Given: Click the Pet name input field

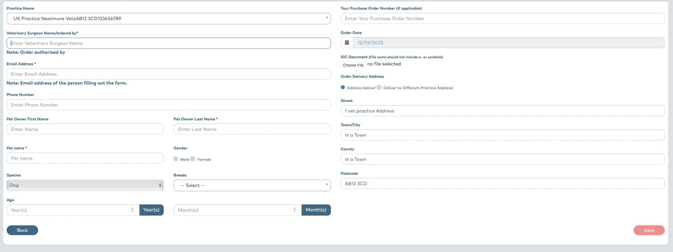Looking at the screenshot, I should coord(85,158).
